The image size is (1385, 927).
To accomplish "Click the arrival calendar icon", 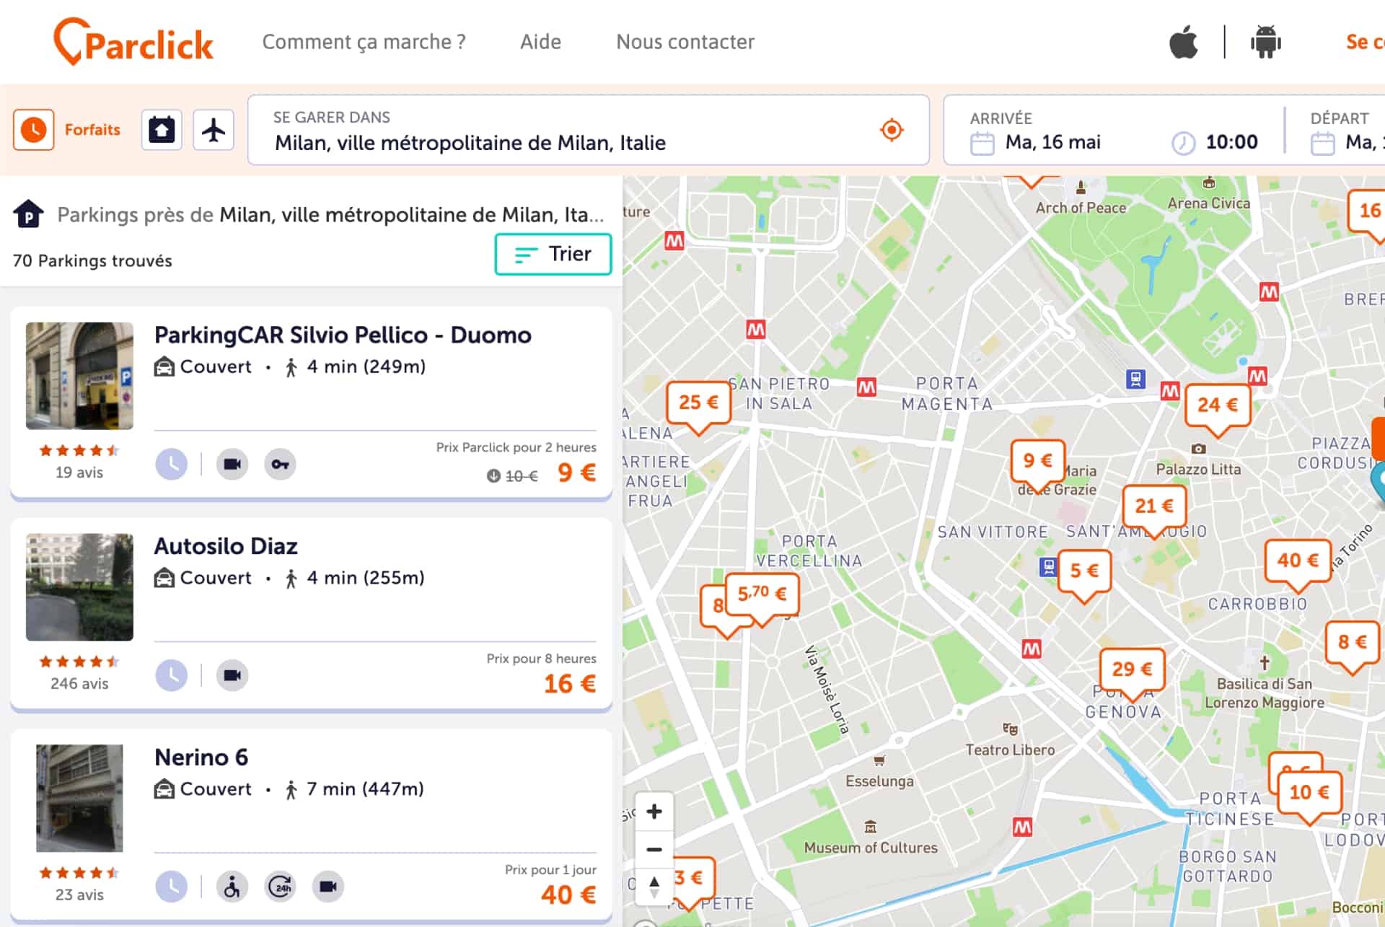I will pos(982,143).
